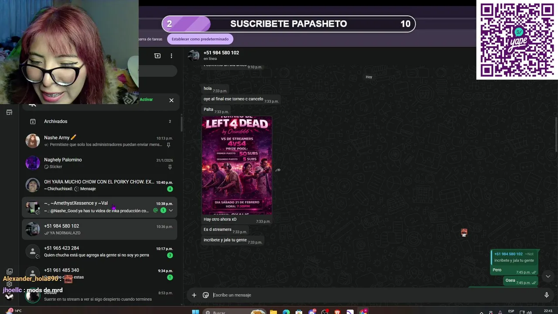Click forward arrow beside the poster image

[278, 170]
